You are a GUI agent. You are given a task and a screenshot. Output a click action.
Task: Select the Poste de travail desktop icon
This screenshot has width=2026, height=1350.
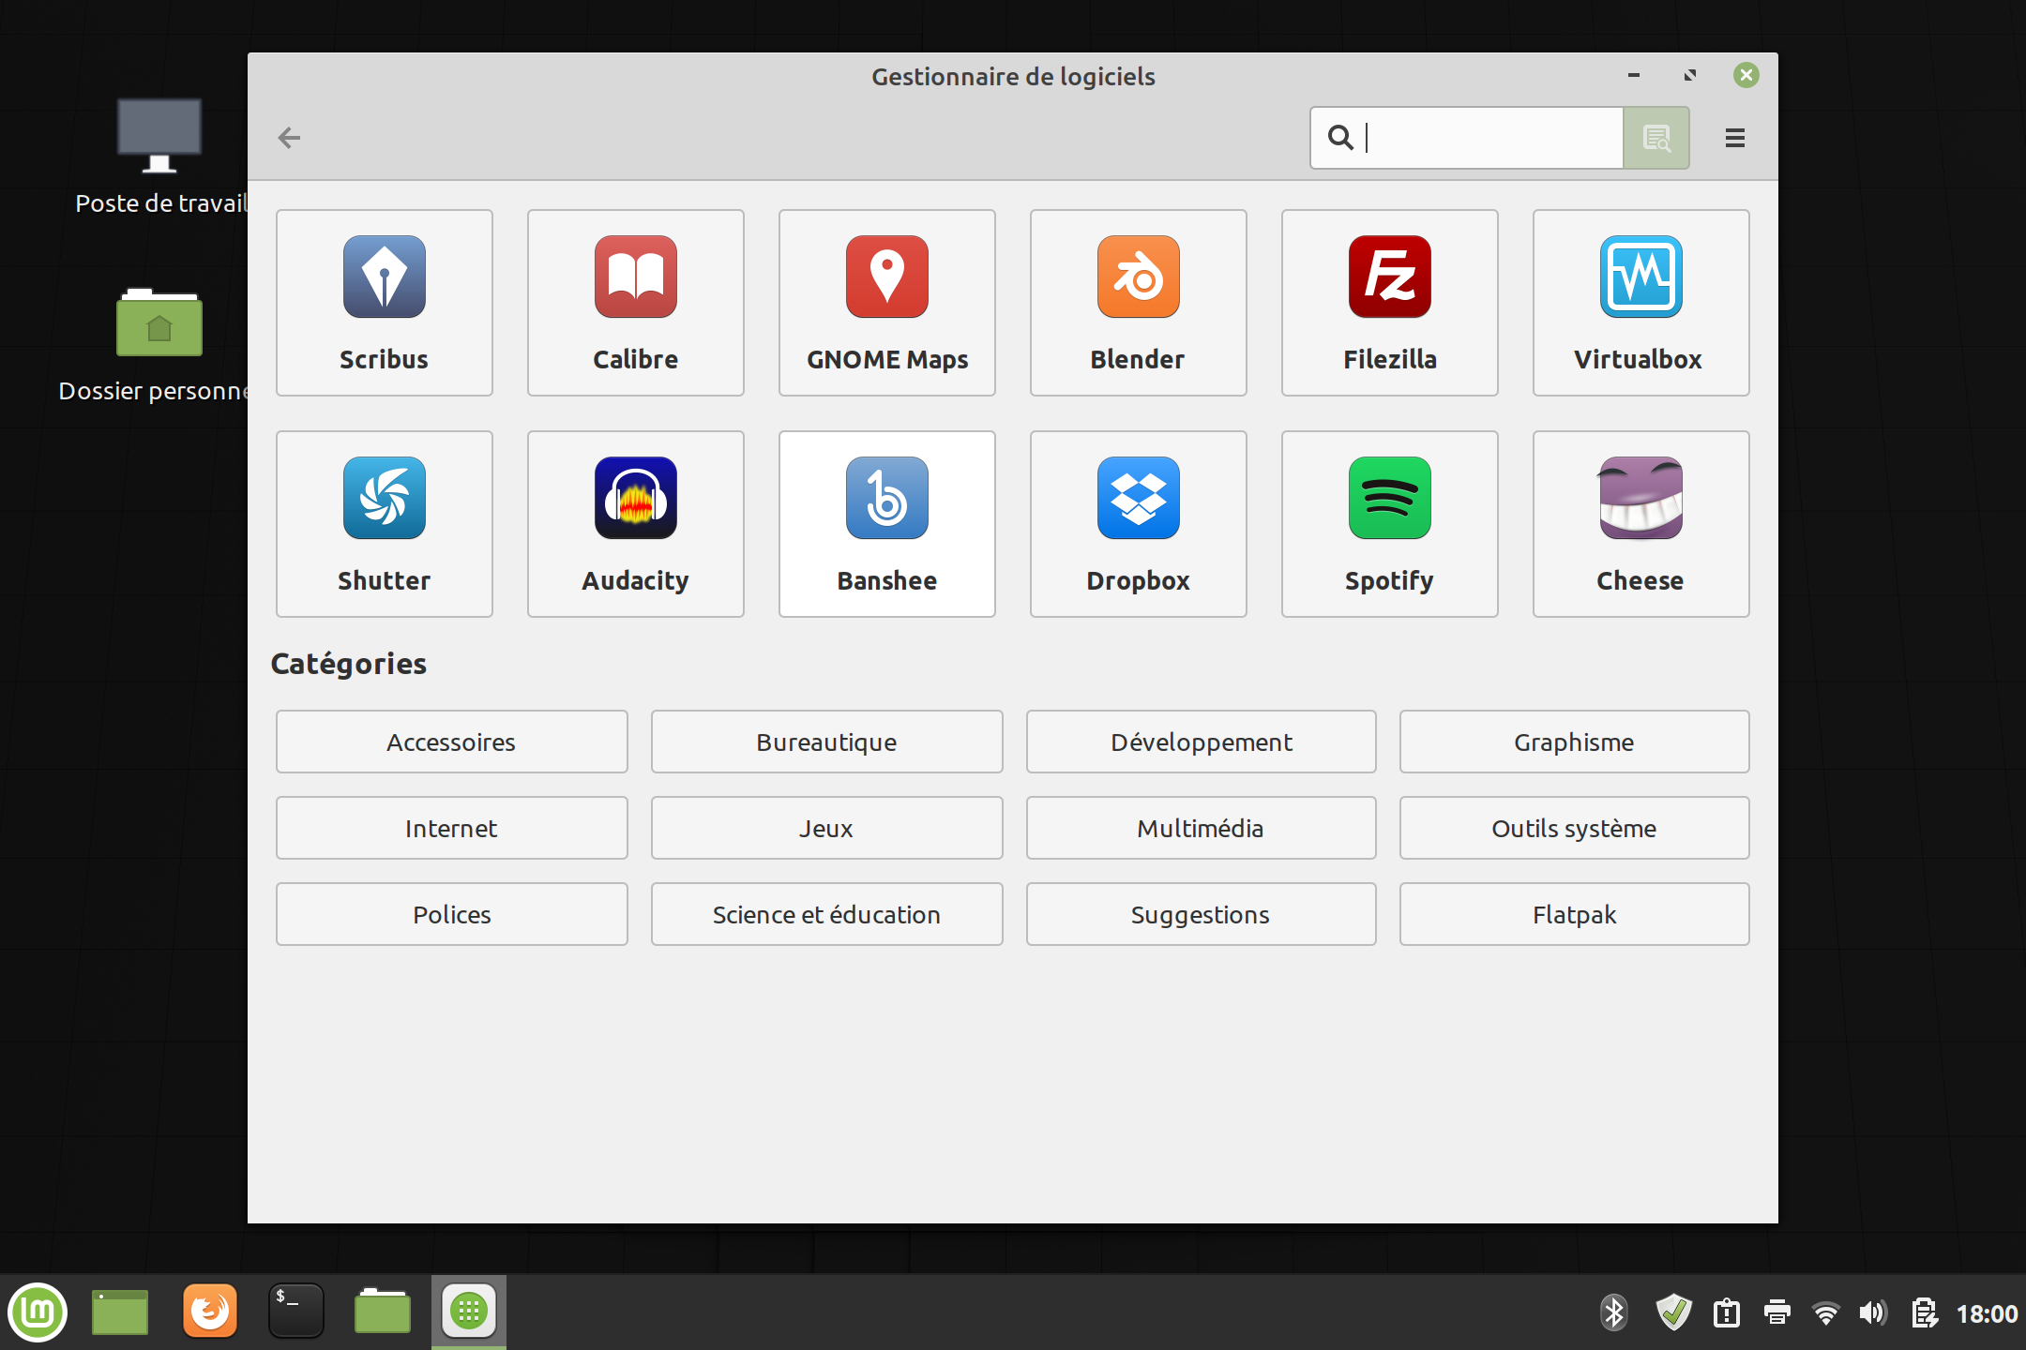(x=160, y=156)
